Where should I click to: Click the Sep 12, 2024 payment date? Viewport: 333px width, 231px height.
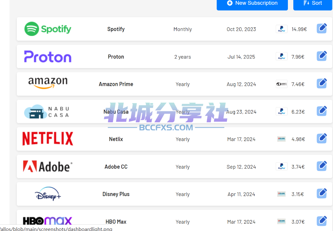click(241, 167)
